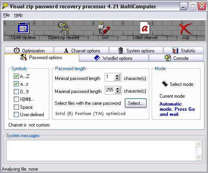Open the Help menu

click(19, 15)
